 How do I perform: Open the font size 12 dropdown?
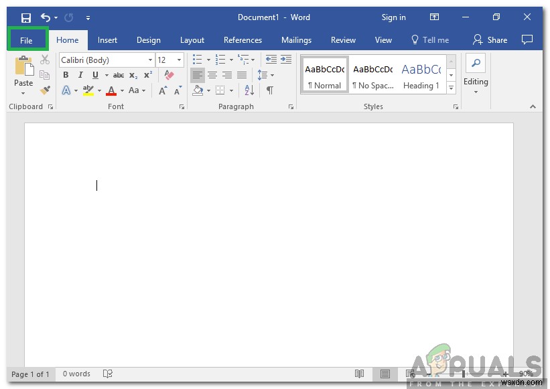pyautogui.click(x=180, y=60)
